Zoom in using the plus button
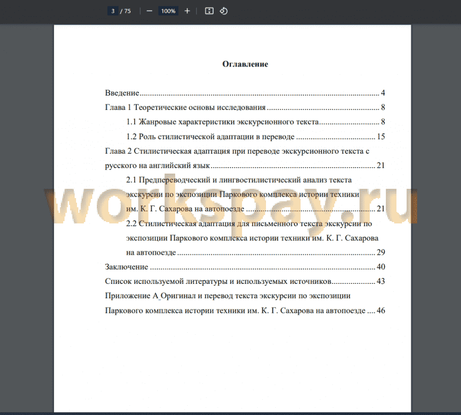 click(x=187, y=11)
